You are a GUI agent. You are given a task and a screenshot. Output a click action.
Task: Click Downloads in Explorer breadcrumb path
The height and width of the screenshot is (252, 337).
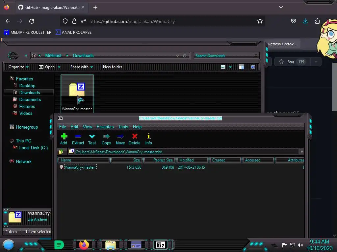(x=83, y=56)
